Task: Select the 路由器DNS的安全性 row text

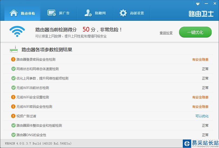Action: (x=31, y=135)
